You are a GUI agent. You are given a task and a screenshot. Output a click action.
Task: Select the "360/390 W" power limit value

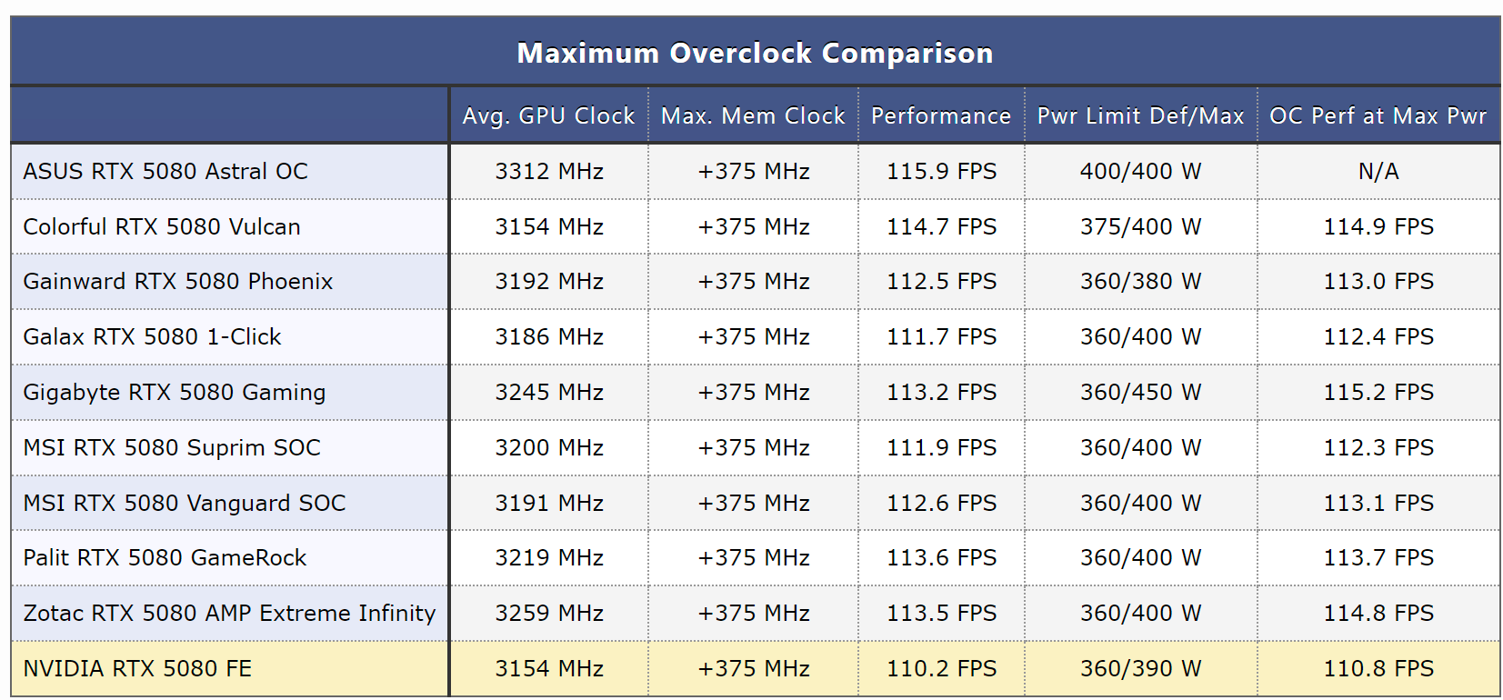1141,668
